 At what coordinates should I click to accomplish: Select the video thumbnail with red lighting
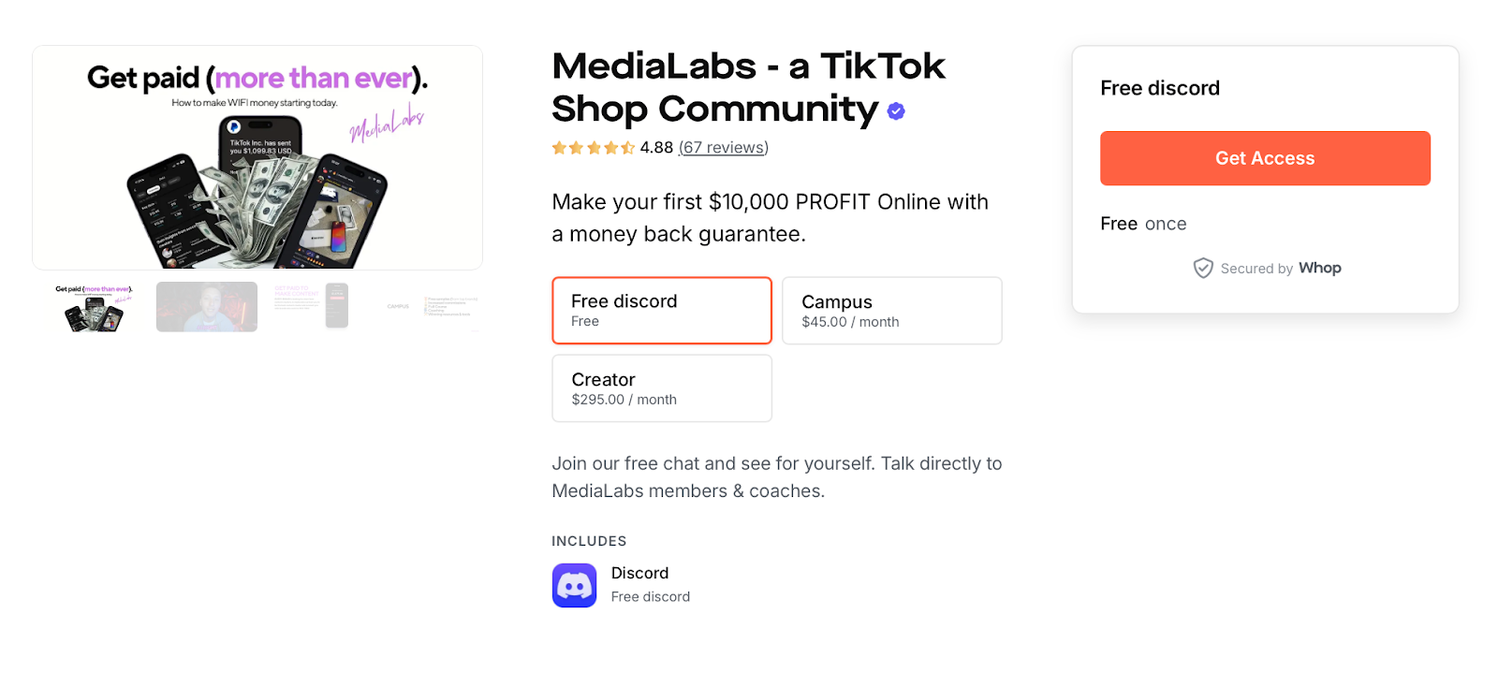206,306
